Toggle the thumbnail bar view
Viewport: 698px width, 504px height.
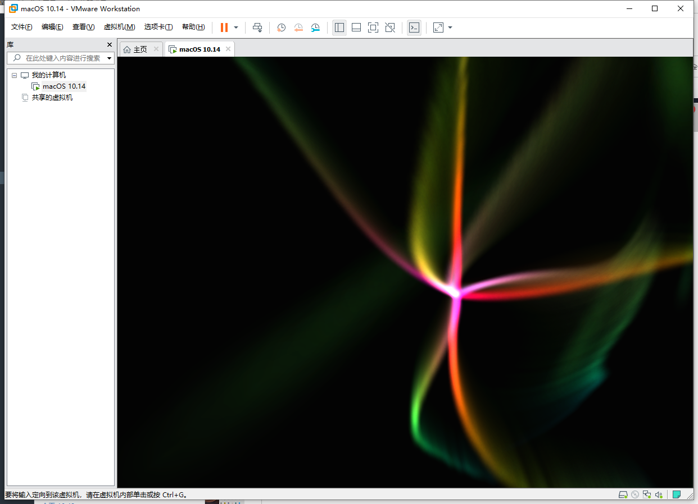coord(356,28)
